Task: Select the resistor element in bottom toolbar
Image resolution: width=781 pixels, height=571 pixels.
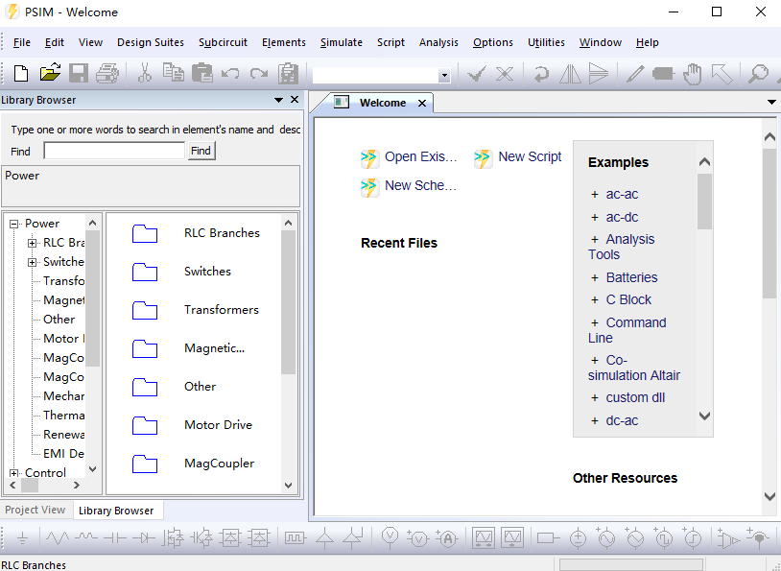Action: (x=59, y=538)
